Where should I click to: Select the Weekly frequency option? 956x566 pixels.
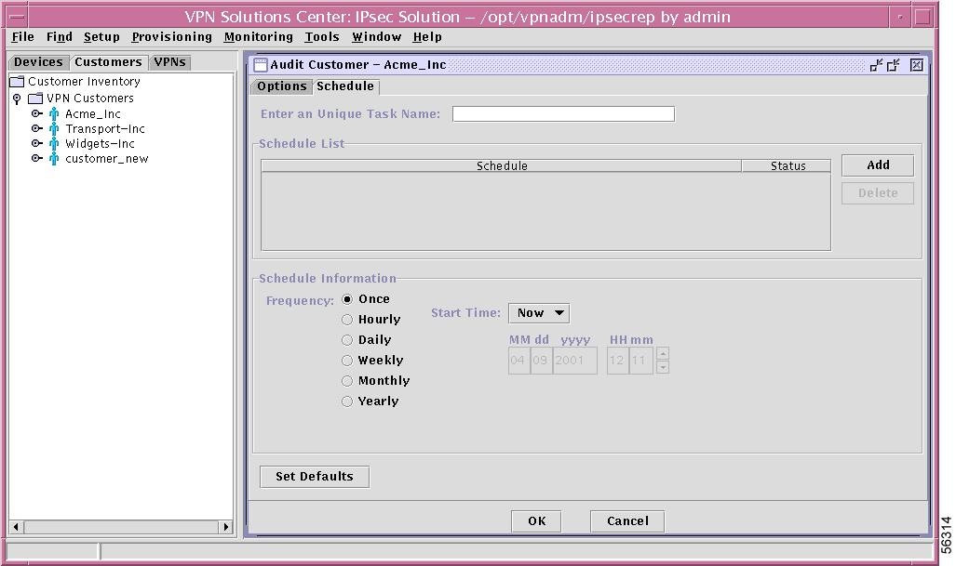(x=347, y=361)
